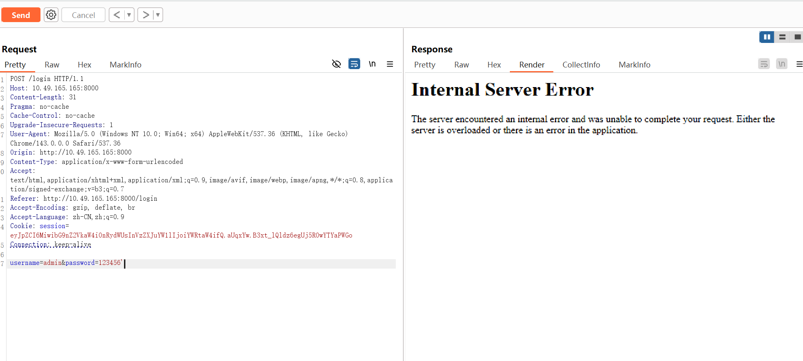This screenshot has width=803, height=361.
Task: Open the Response CollectInfo tab
Action: (581, 65)
